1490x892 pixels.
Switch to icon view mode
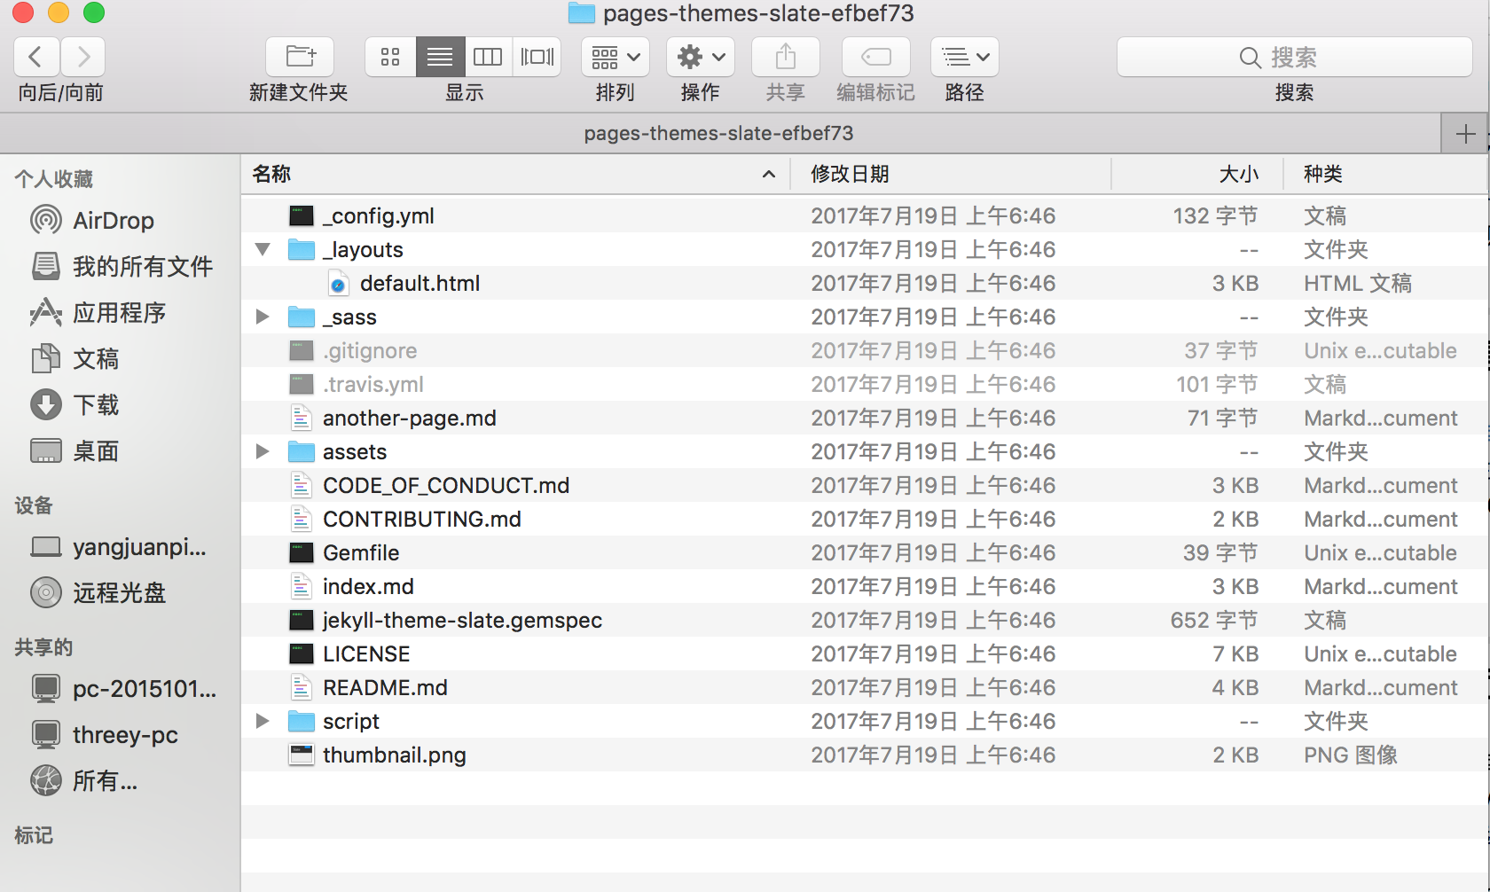(390, 58)
